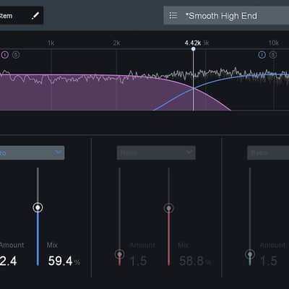Click the rightmost band's Amount slider handle
Image resolution: width=289 pixels, height=289 pixels.
[250, 254]
